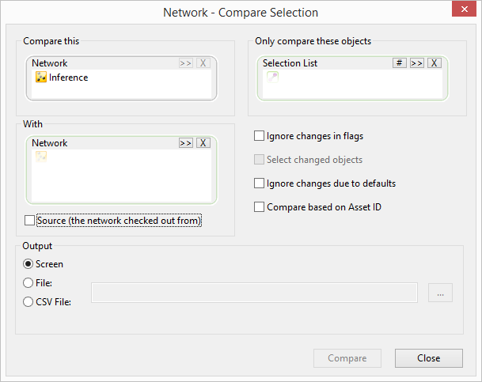Viewport: 482px width, 382px height.
Task: Select the Screen output radio button
Action: [x=28, y=264]
